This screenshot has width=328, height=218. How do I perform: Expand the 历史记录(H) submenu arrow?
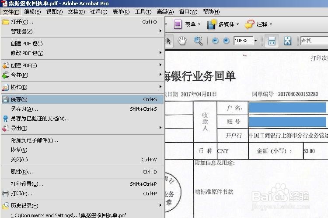click(x=160, y=205)
